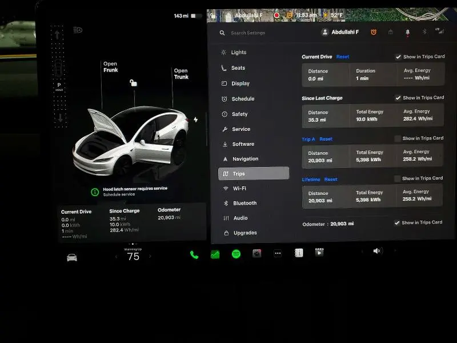Reset Trip A counter
This screenshot has width=457, height=343.
click(x=326, y=139)
